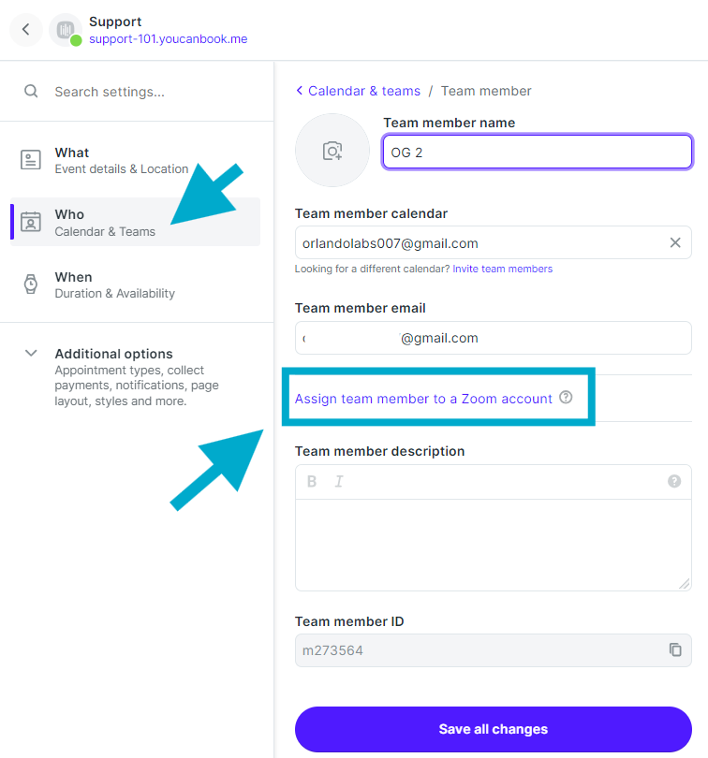Clear the team member calendar field

pos(675,243)
